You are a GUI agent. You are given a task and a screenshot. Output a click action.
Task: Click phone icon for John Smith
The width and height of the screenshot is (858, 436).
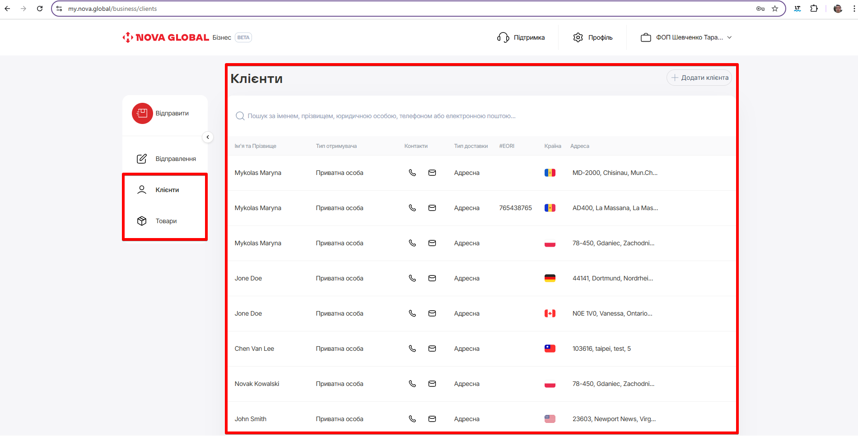(412, 419)
